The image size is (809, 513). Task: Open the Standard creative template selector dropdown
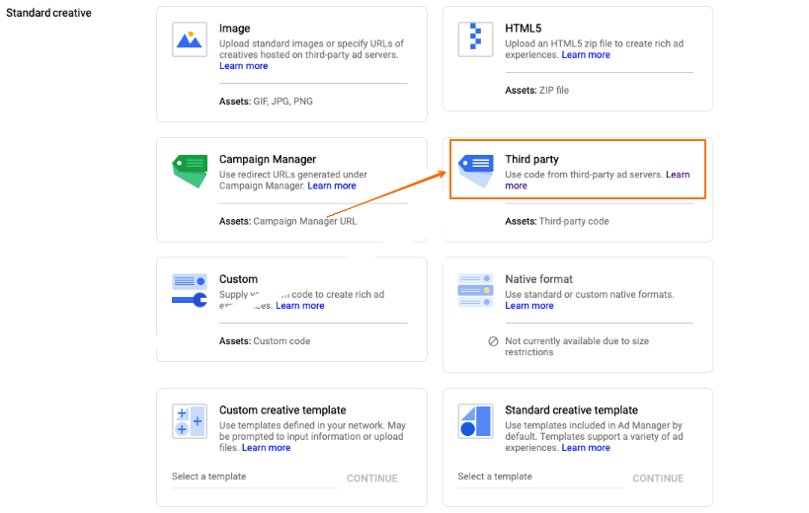coord(540,477)
